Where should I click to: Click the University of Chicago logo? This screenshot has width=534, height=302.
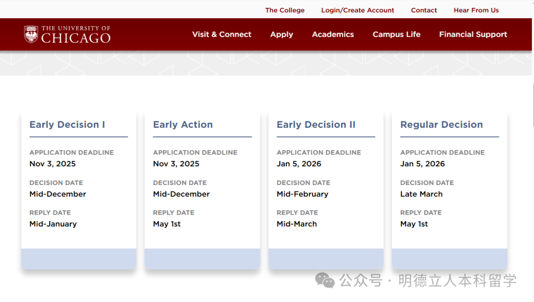point(67,35)
